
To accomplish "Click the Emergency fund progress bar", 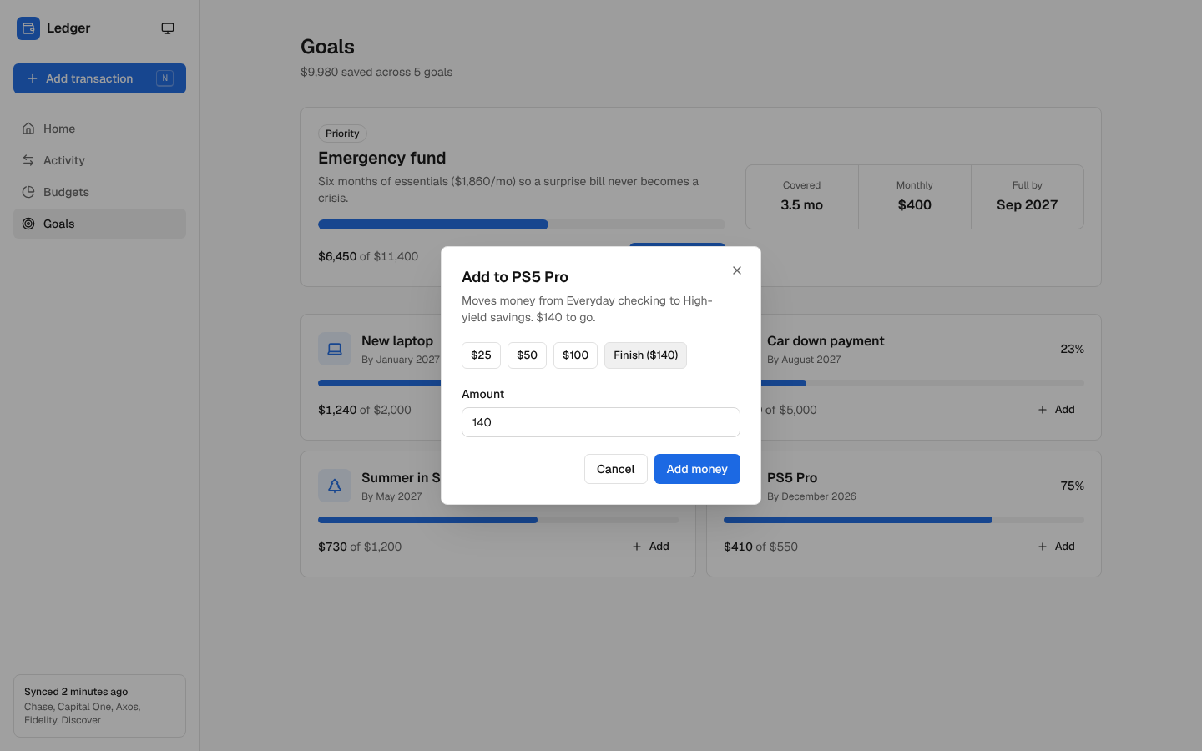I will click(522, 224).
